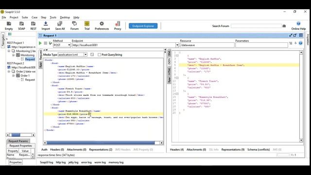Click the Resource /dataweave field

coord(207,45)
